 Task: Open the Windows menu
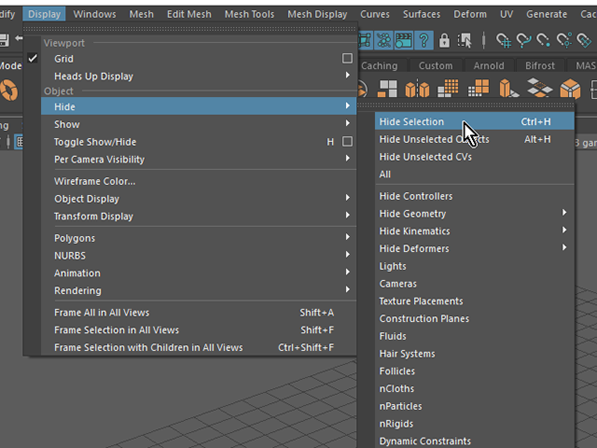pyautogui.click(x=94, y=15)
